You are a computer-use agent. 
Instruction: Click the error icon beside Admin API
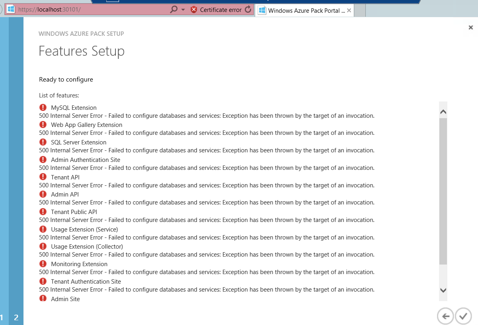coord(43,194)
